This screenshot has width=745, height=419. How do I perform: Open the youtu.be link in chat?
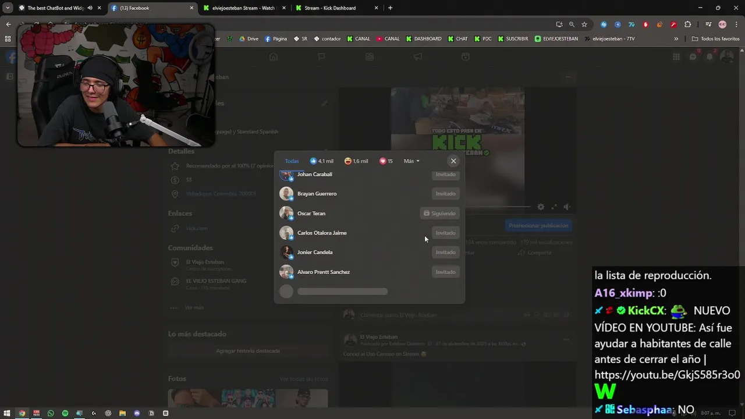pyautogui.click(x=667, y=375)
